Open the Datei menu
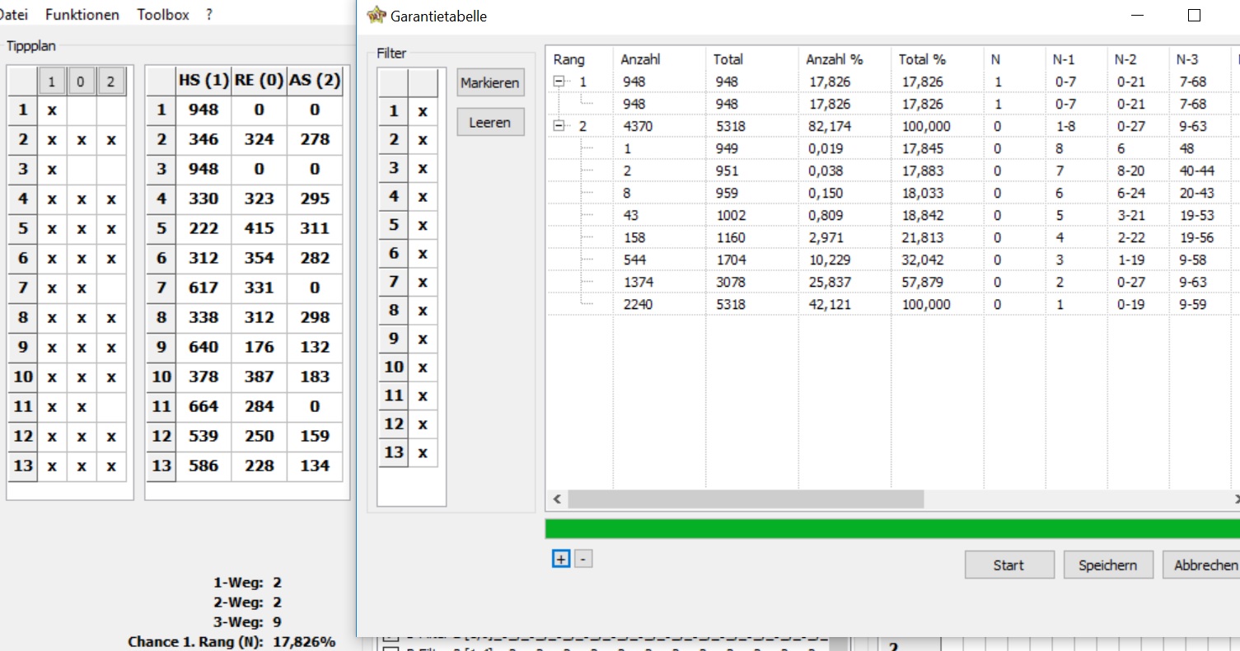 pyautogui.click(x=12, y=15)
